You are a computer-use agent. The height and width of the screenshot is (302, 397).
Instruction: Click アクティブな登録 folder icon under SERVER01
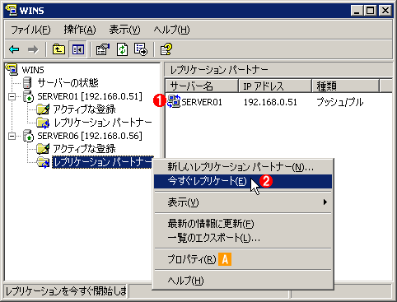43,109
